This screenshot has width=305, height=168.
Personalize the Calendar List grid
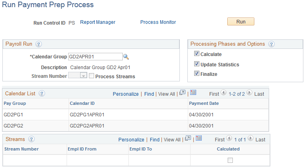click(x=126, y=94)
